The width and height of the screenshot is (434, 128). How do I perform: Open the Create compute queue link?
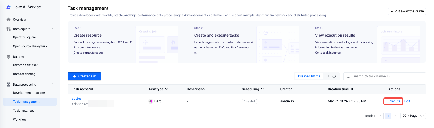pos(88,53)
